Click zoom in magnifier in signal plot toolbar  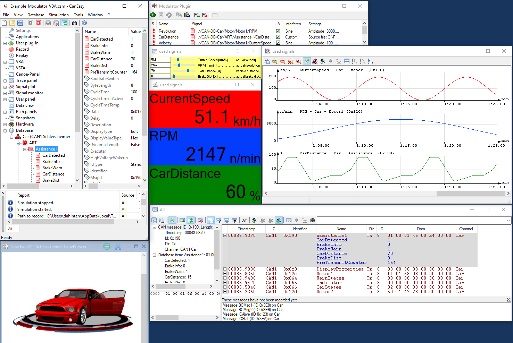click(x=275, y=61)
